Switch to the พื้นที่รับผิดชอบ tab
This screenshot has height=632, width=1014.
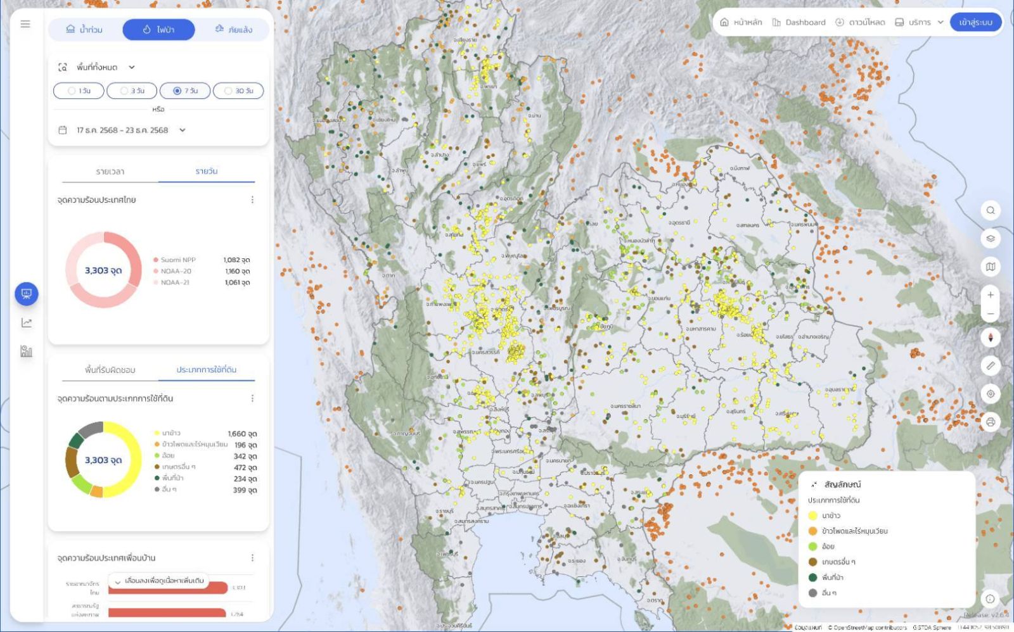110,370
